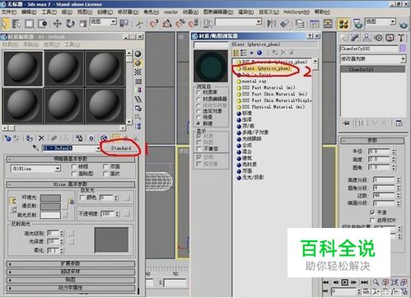411x298 pixels.
Task: Enable self-illumination 颜色 checkbox
Action: (82, 198)
